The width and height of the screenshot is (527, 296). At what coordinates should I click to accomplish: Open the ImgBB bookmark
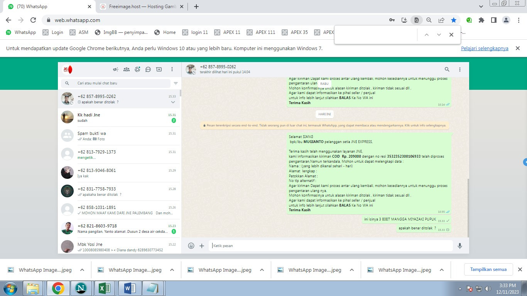point(121,32)
